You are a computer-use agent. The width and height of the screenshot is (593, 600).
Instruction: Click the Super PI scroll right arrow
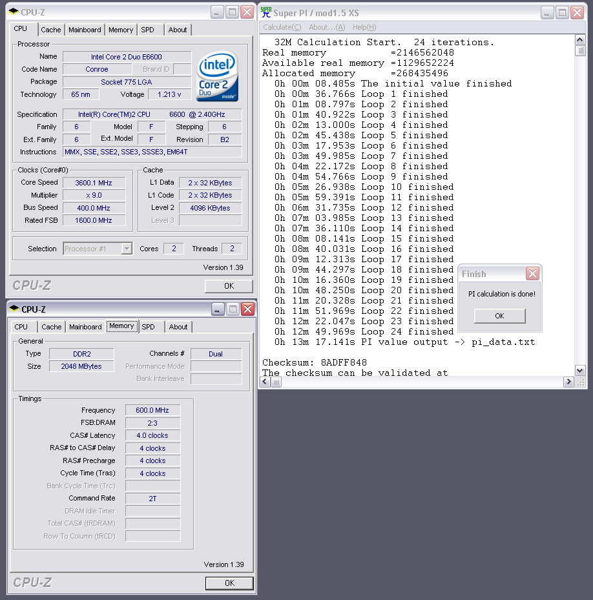point(568,382)
